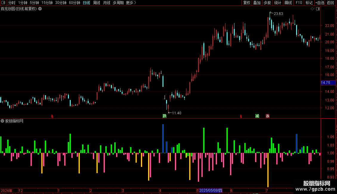Expand the 更多 periods menu

coord(131,3)
